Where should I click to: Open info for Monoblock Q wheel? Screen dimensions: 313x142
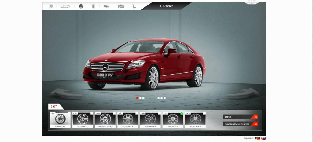click(x=75, y=113)
